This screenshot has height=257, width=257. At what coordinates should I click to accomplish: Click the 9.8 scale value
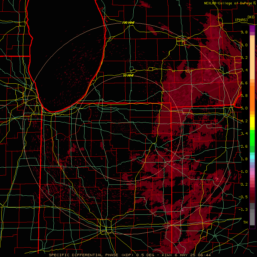244,32
